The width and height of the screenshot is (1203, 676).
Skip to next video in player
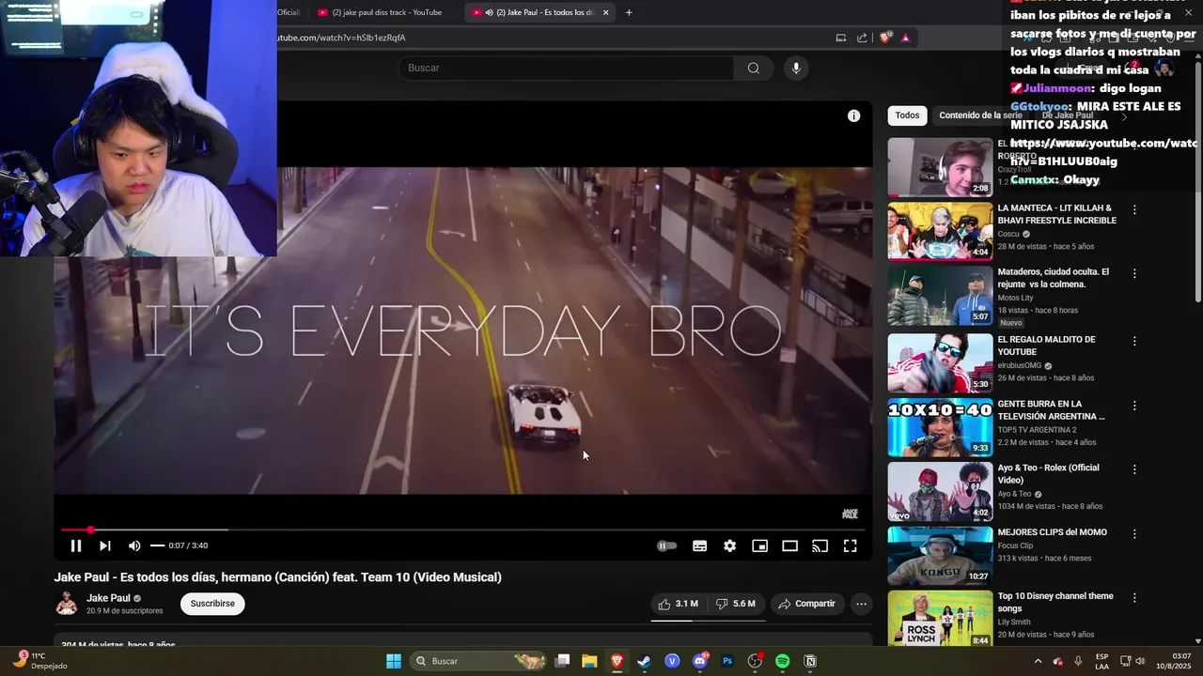(x=105, y=545)
